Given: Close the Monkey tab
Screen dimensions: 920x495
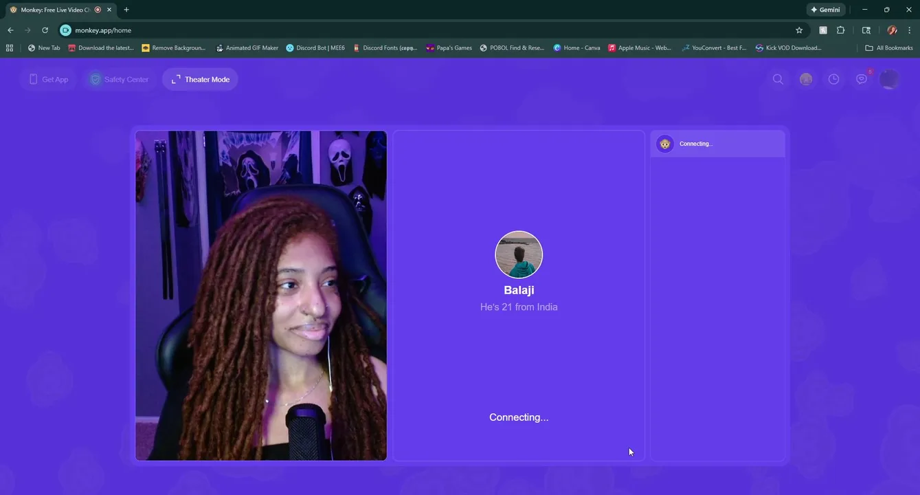Looking at the screenshot, I should (109, 10).
